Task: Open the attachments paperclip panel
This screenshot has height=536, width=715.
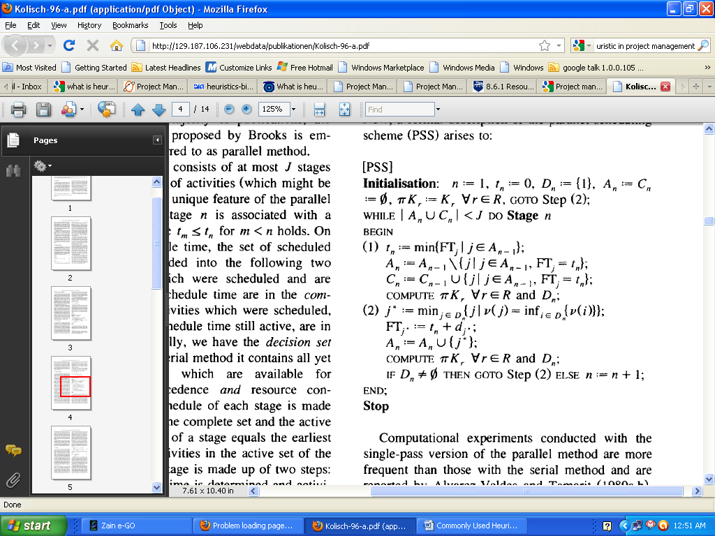Action: (13, 479)
